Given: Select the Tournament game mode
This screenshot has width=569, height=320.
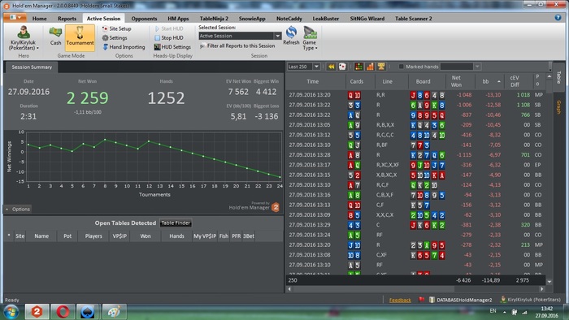Looking at the screenshot, I should (x=80, y=37).
